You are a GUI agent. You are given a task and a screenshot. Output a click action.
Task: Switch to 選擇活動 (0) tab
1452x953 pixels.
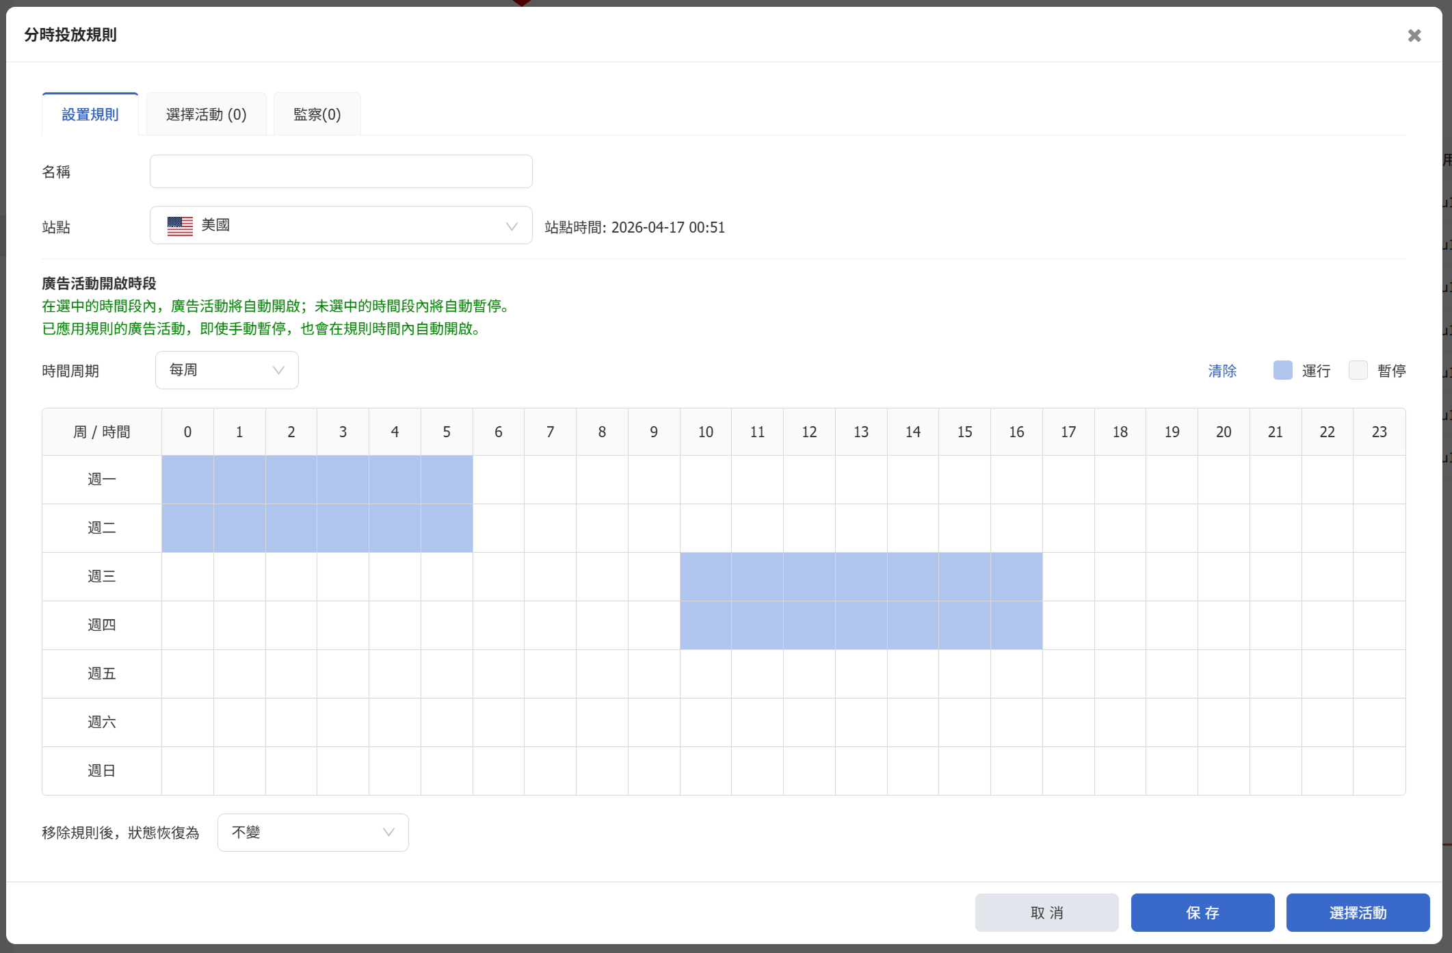pyautogui.click(x=206, y=114)
